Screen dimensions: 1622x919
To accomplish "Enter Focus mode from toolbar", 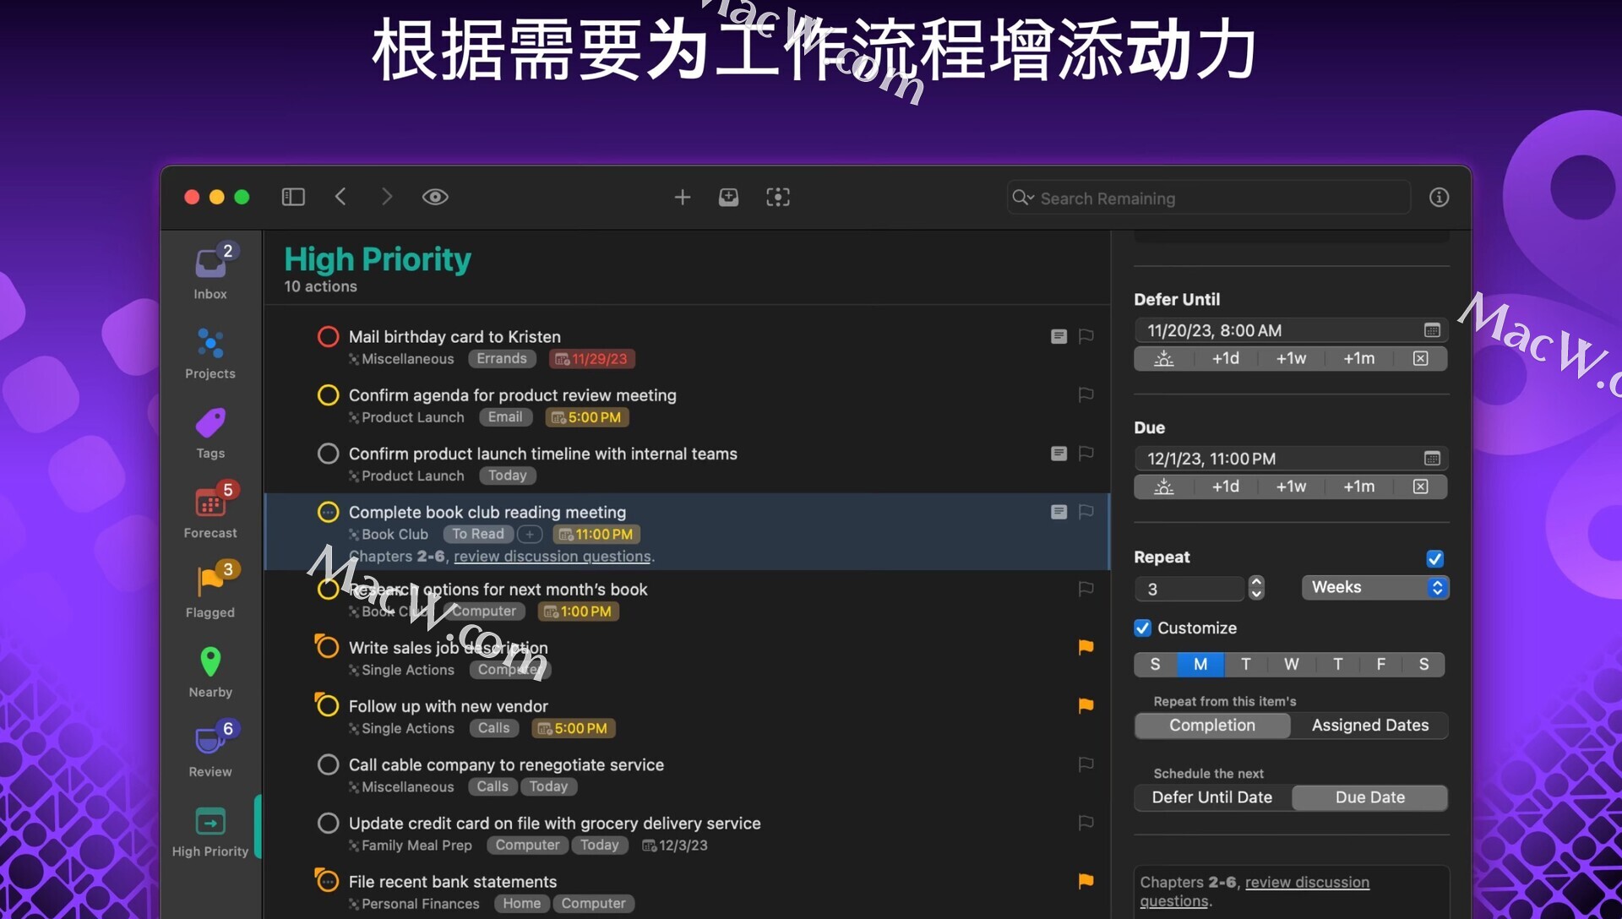I will tap(777, 197).
